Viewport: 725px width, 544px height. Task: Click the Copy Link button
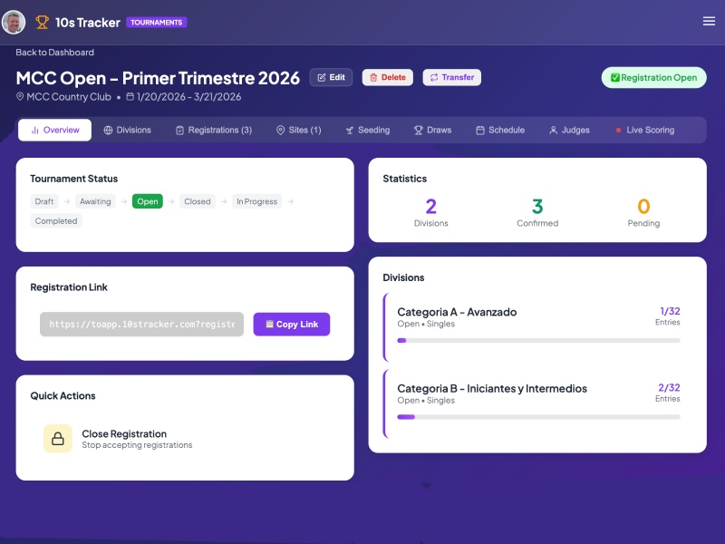tap(291, 324)
